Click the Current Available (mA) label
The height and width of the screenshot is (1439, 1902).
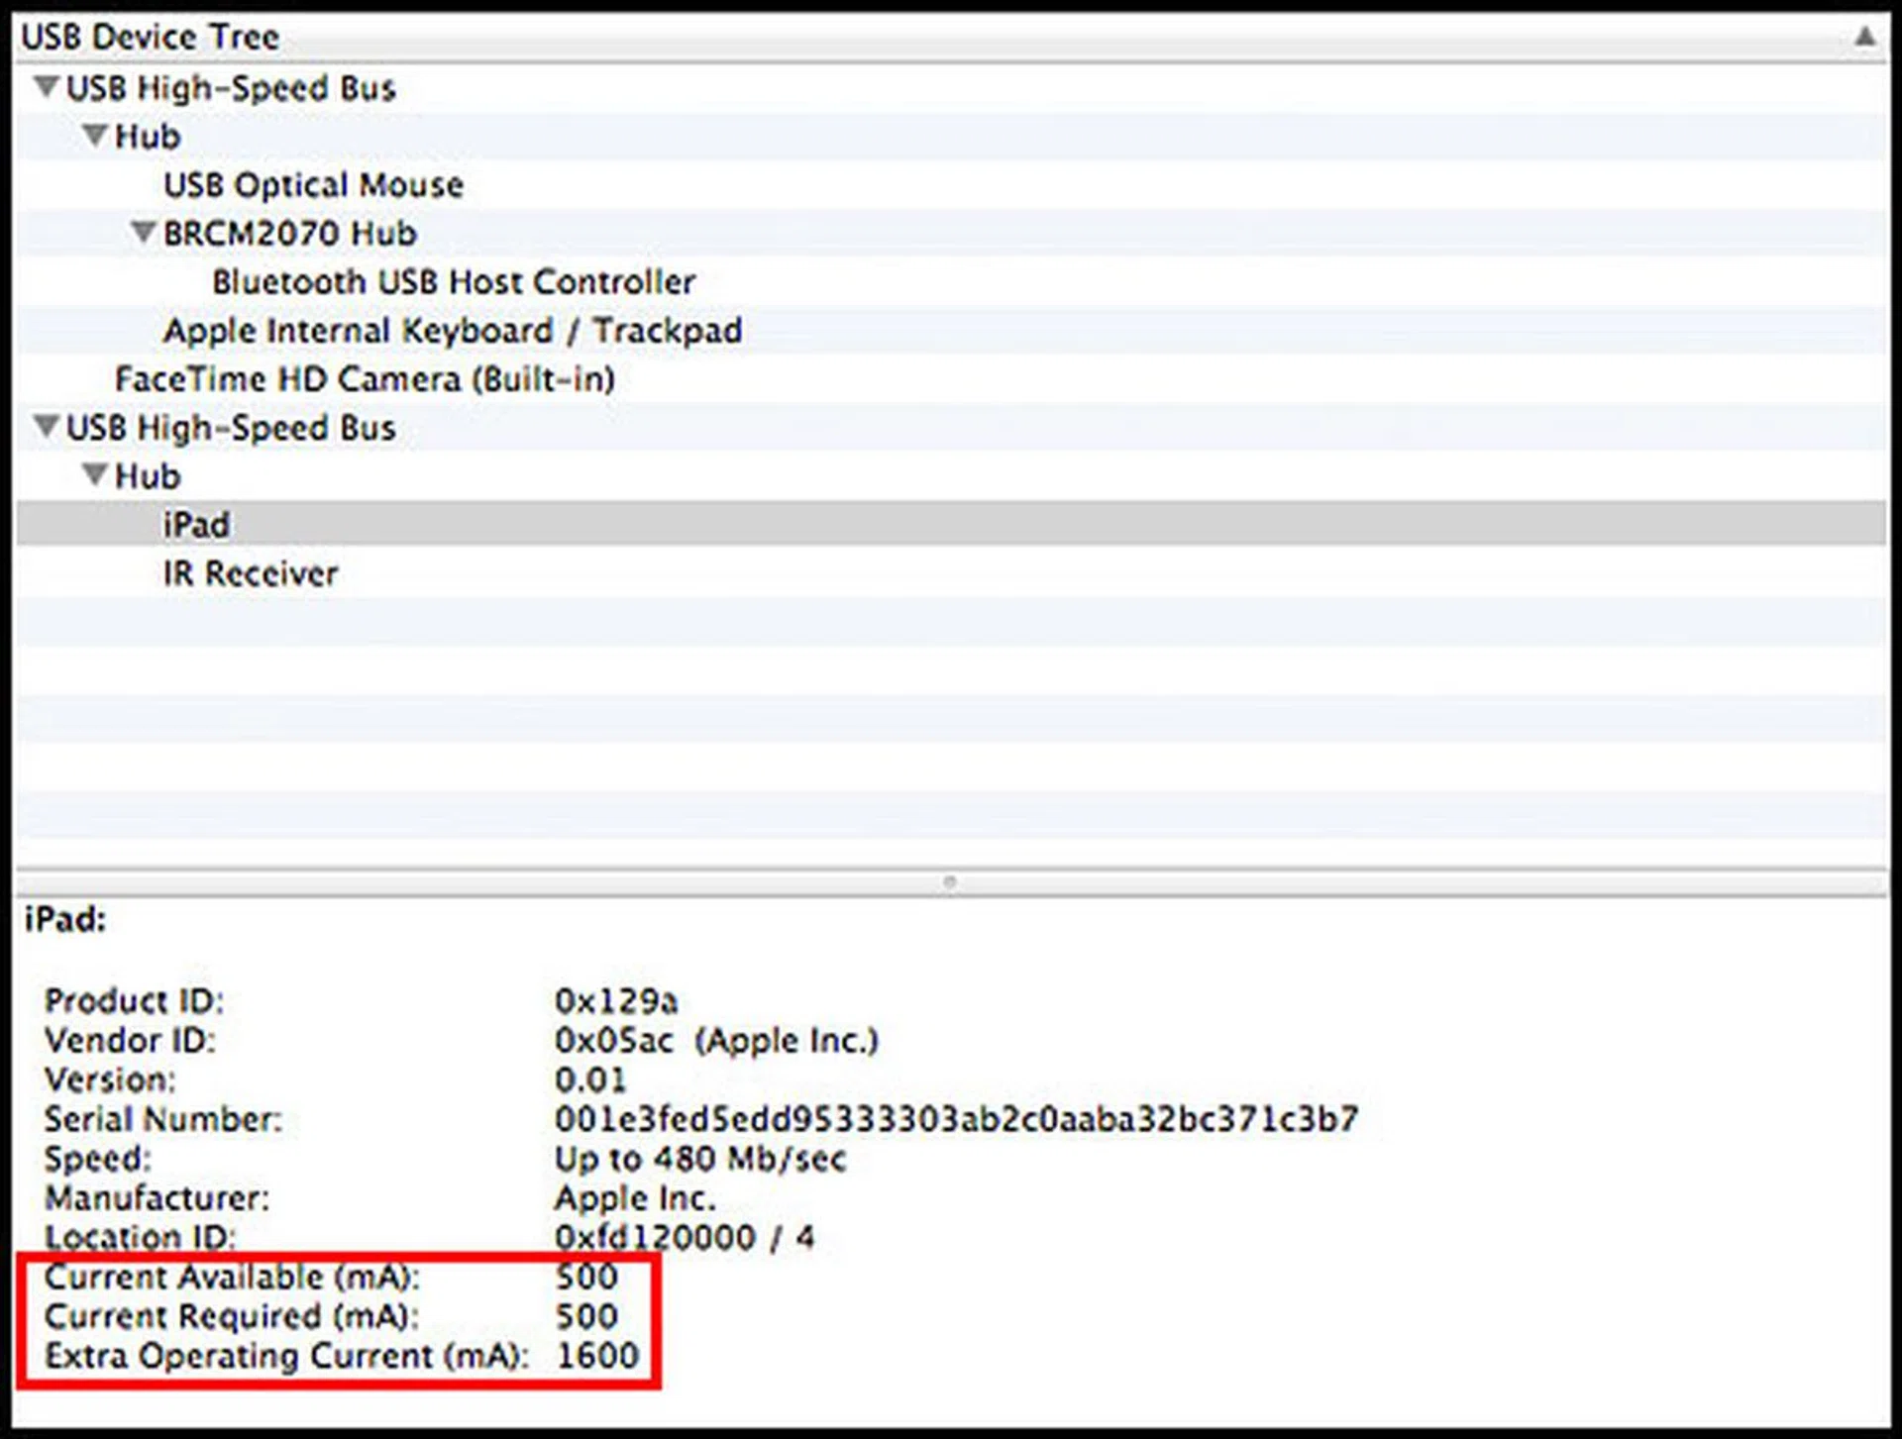(x=232, y=1277)
